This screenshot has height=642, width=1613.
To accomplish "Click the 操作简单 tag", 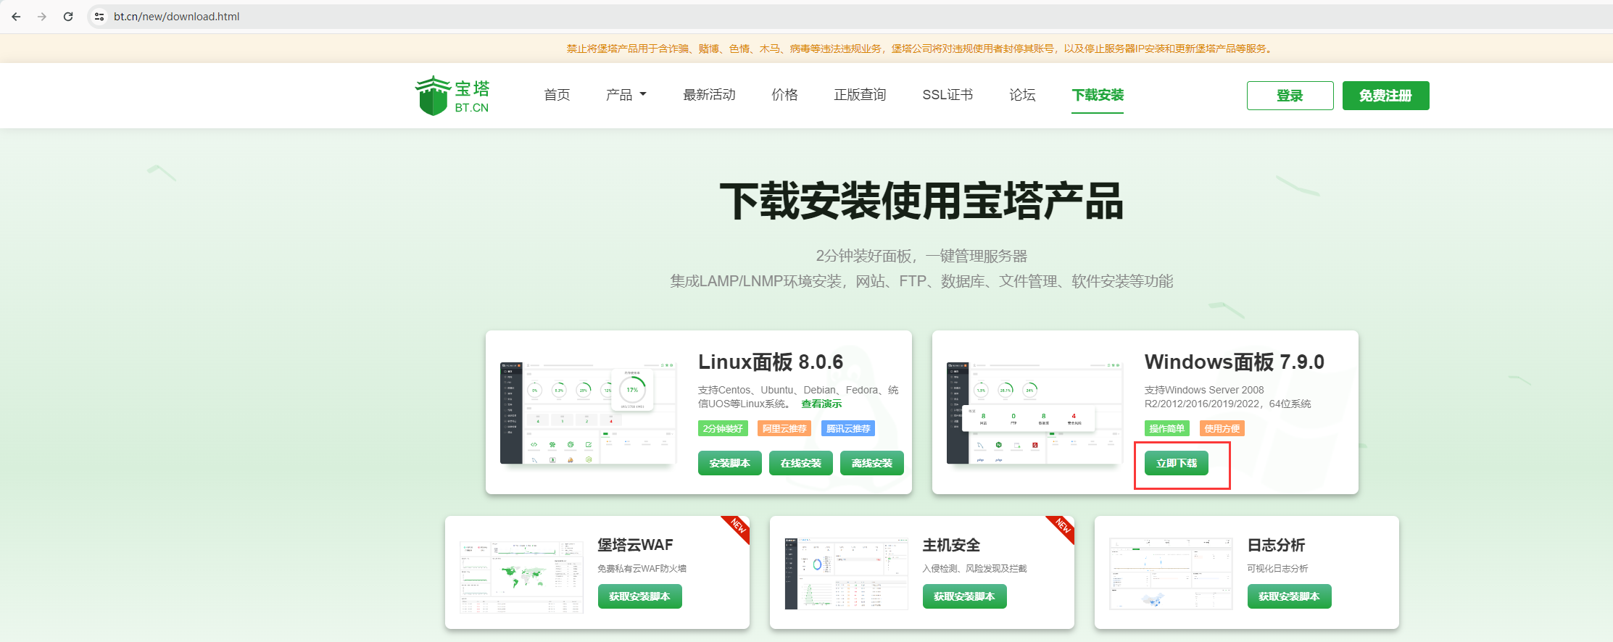I will 1166,428.
